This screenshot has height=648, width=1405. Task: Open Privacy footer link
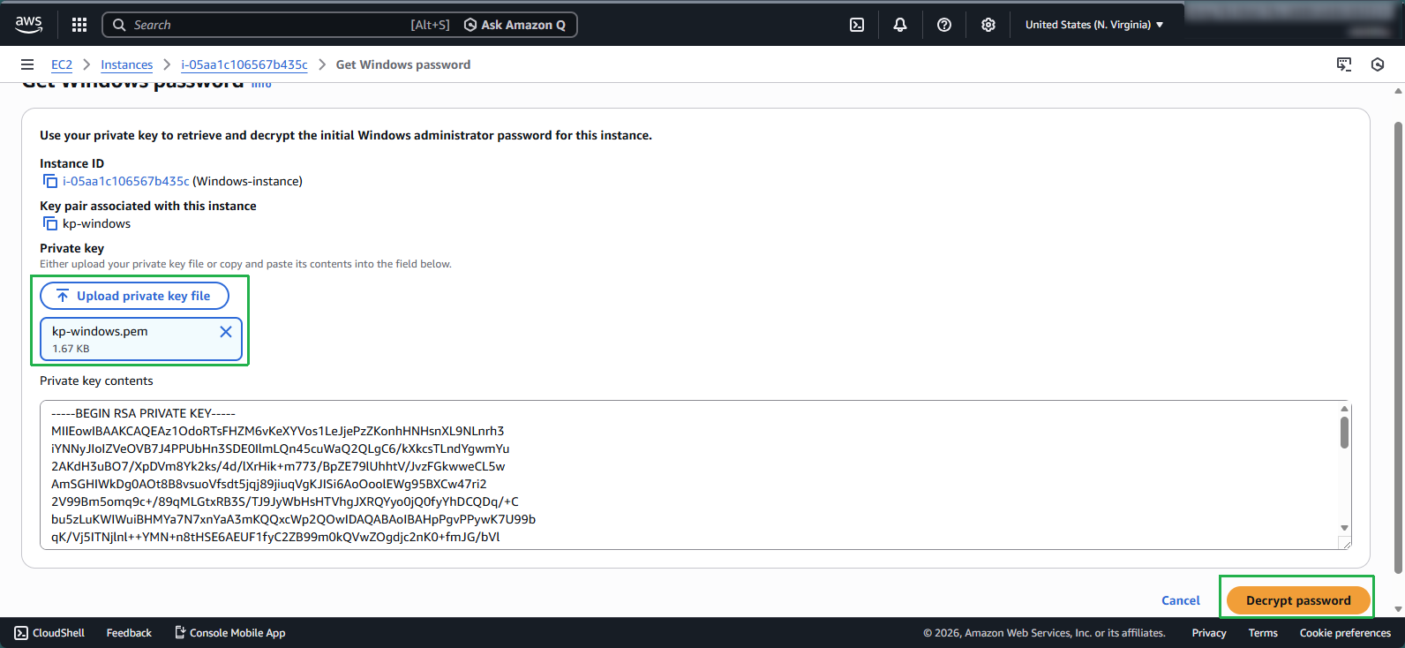point(1209,633)
